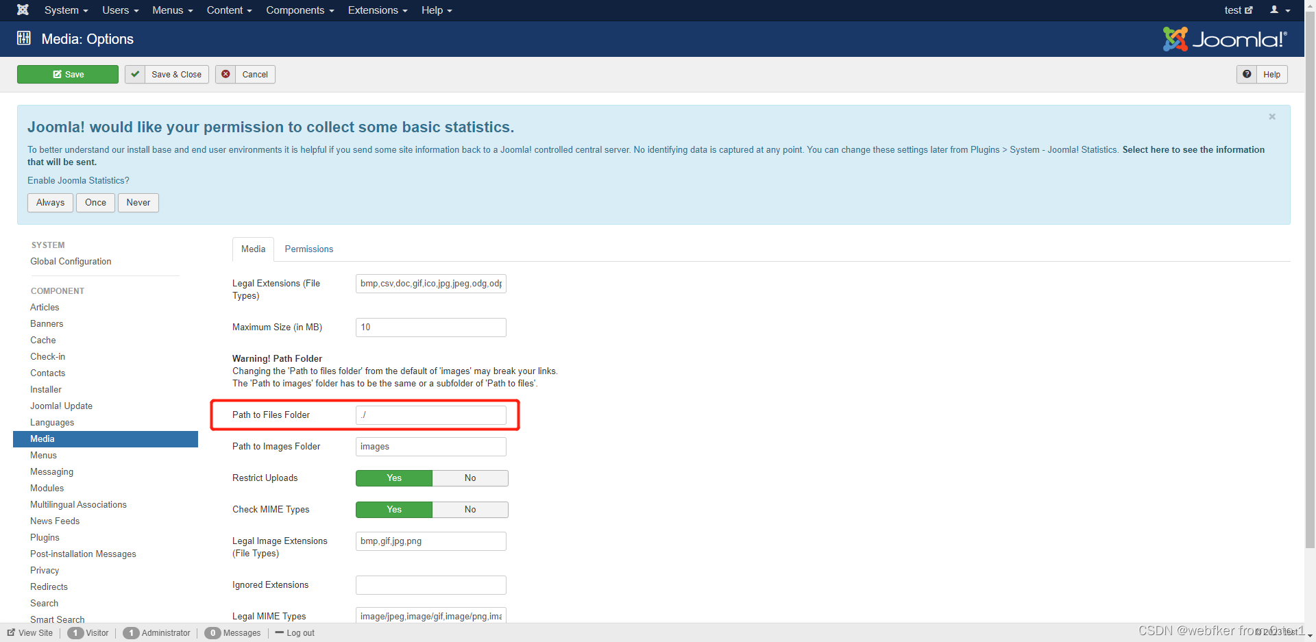1316x642 pixels.
Task: Click View Site in status bar
Action: point(30,633)
